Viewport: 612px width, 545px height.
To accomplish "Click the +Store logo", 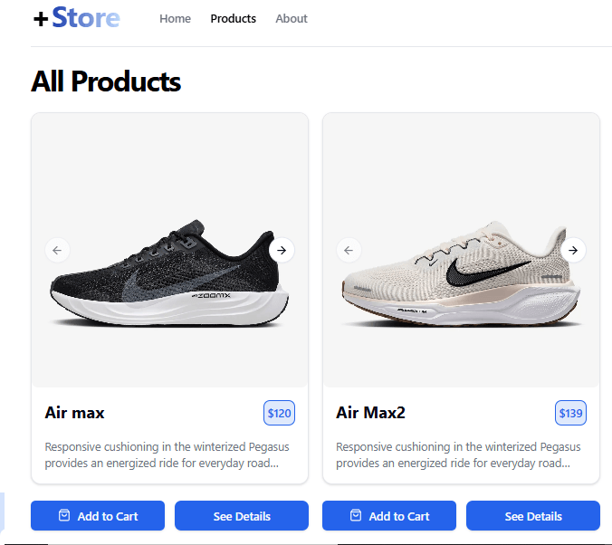I will pos(76,18).
